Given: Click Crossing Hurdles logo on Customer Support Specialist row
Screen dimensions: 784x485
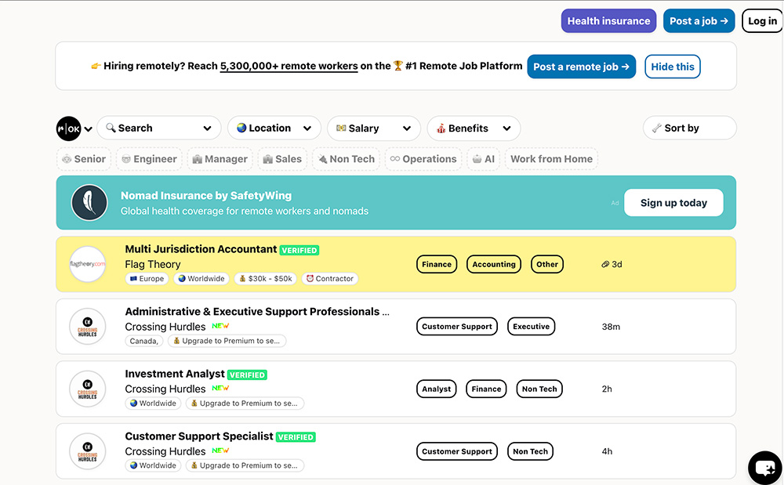Looking at the screenshot, I should (88, 451).
